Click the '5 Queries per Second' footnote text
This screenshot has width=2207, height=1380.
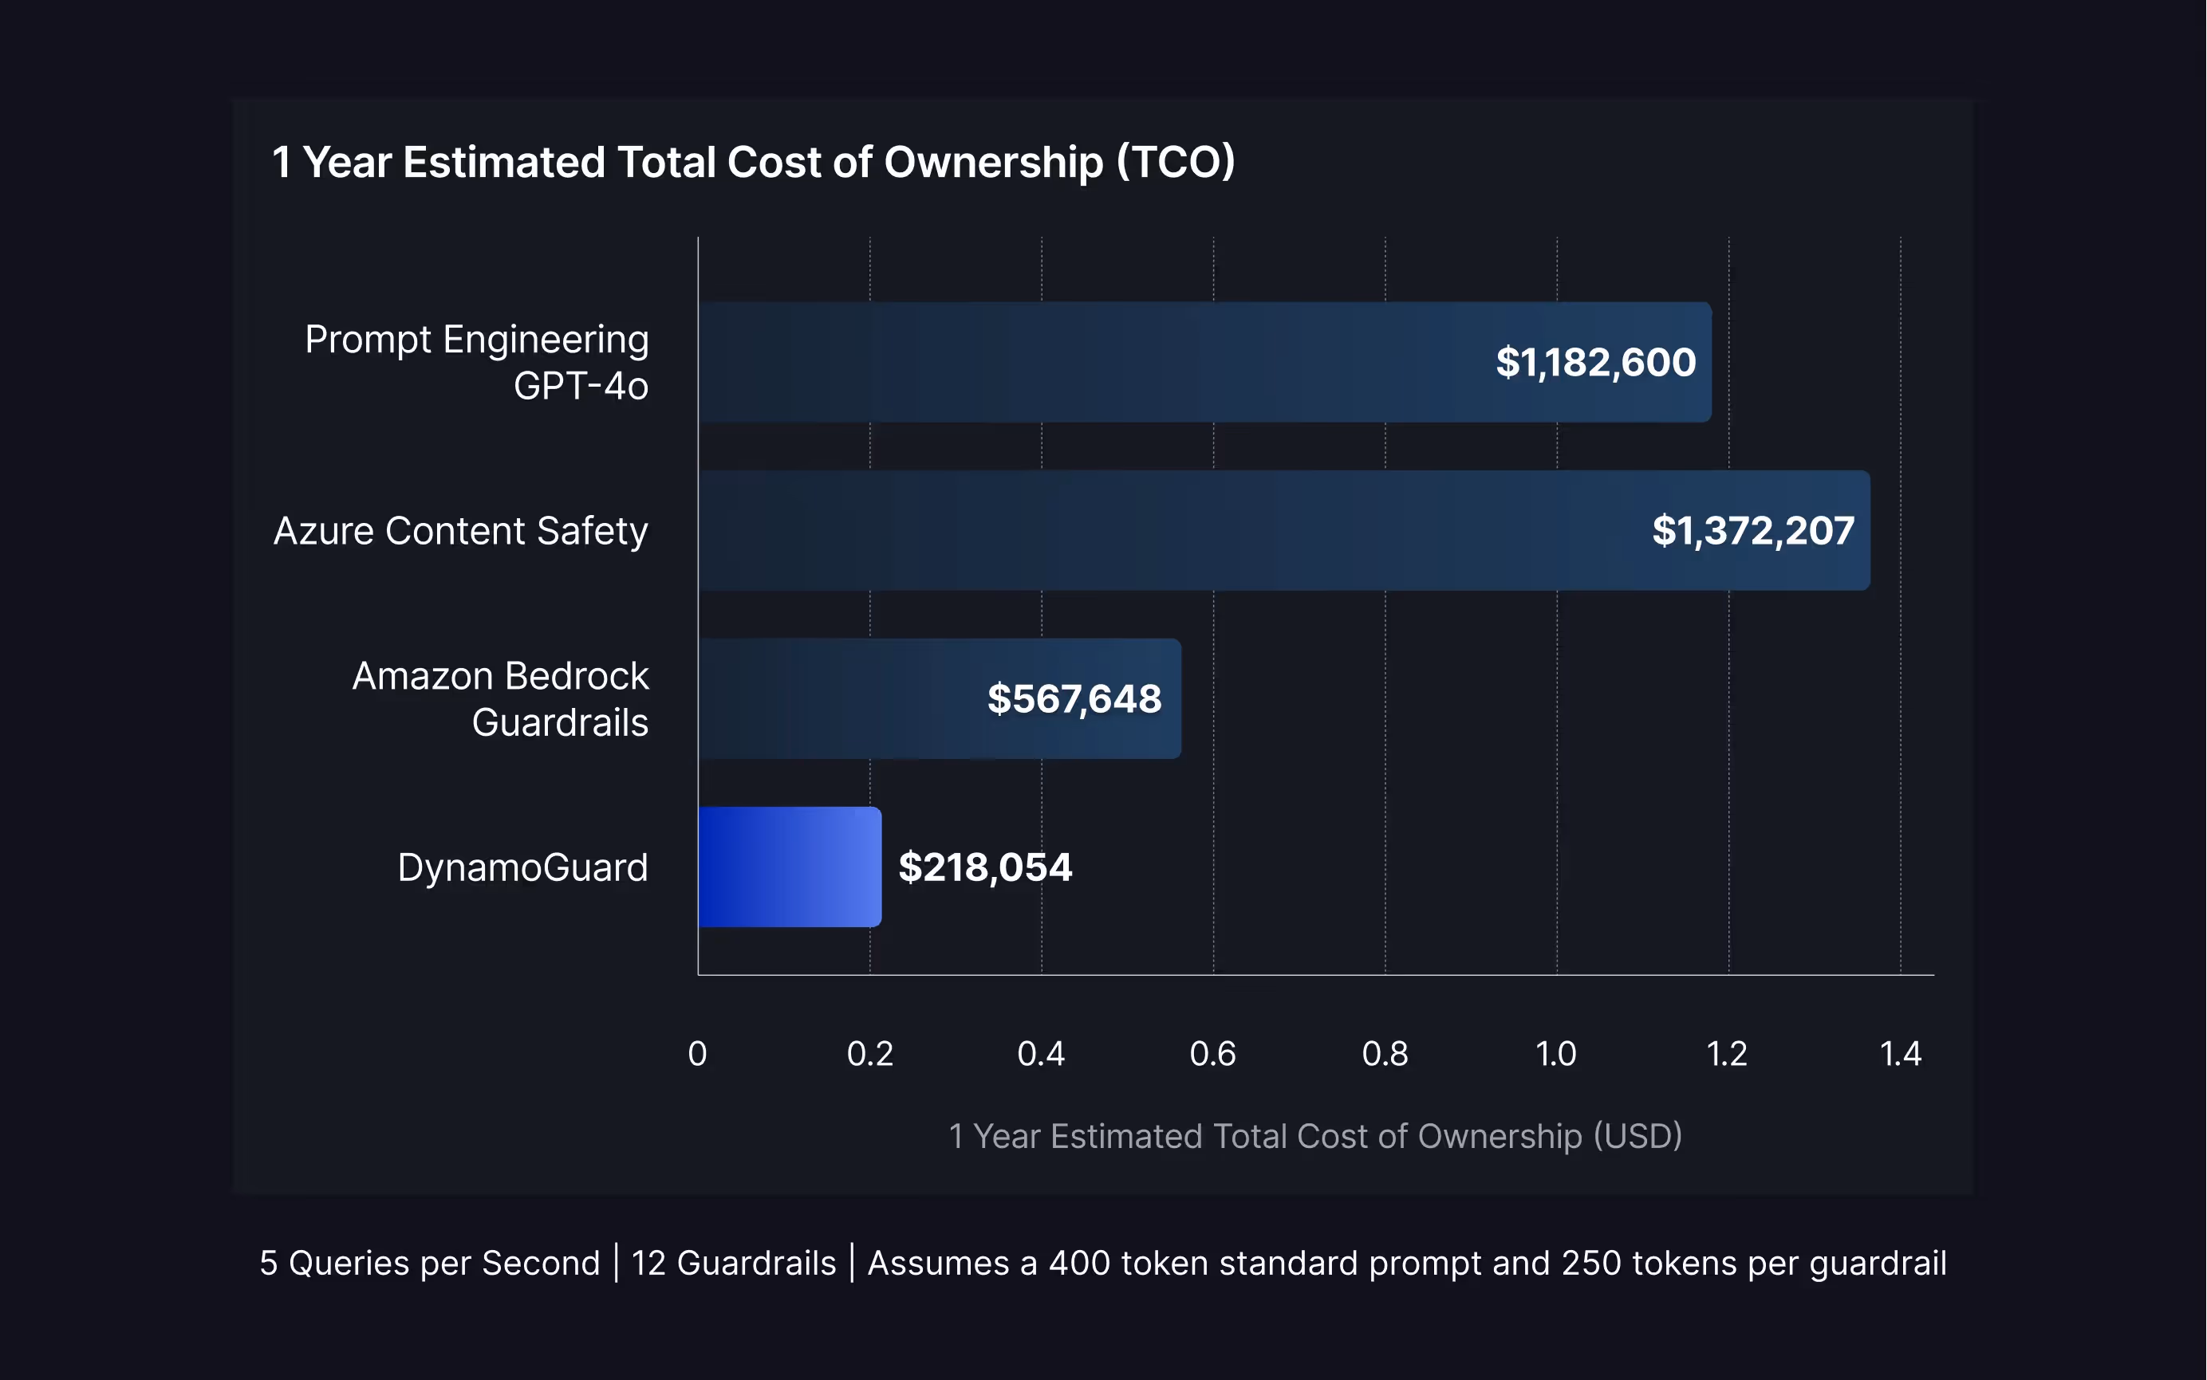(430, 1263)
